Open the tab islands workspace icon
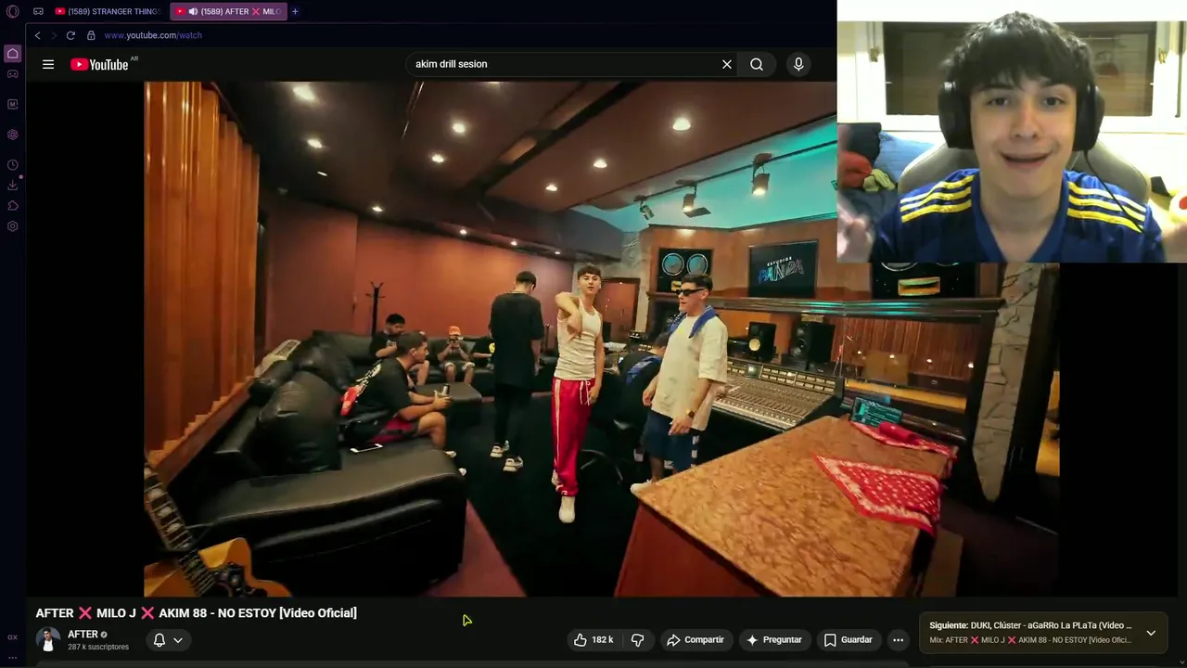 (38, 11)
